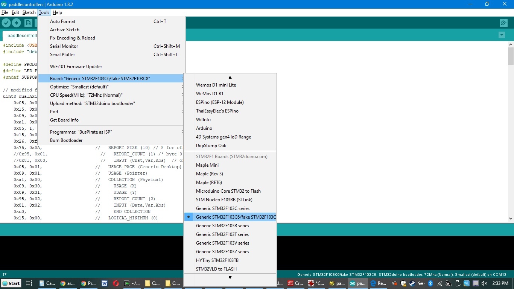Select Generic STM32F103C6/fake STM32F103C8 board
This screenshot has width=514, height=289.
click(230, 217)
